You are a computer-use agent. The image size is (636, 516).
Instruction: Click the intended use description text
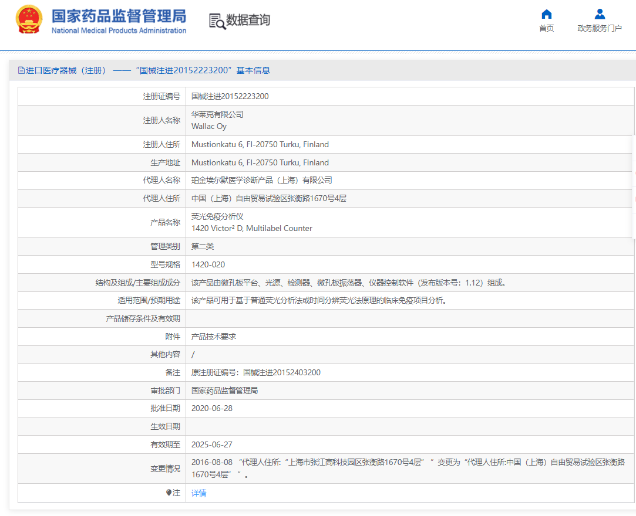click(319, 301)
